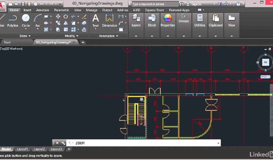Expand the Clipboard panel arrow

tap(215, 36)
